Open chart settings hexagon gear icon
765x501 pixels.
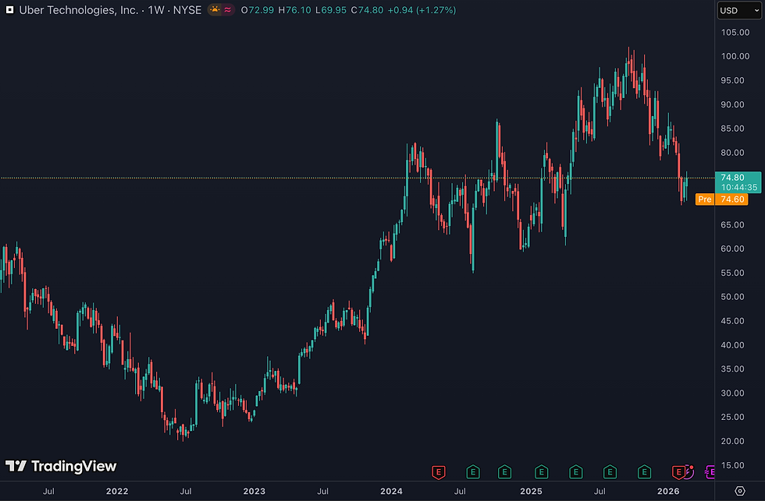pos(740,491)
